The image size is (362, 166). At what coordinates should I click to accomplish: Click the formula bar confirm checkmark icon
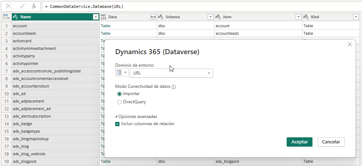coord(22,6)
